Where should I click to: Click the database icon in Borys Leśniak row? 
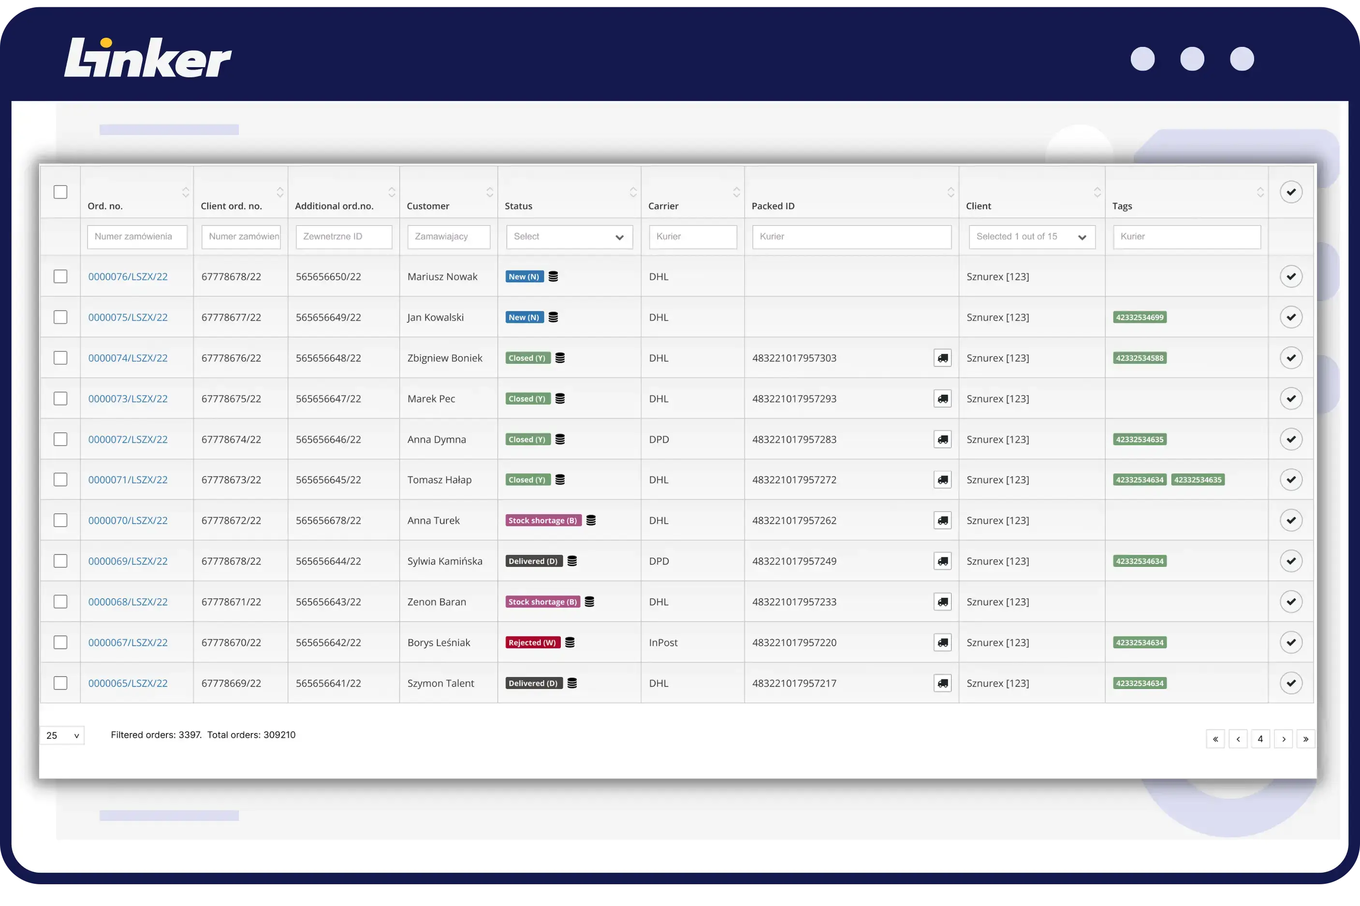[570, 643]
